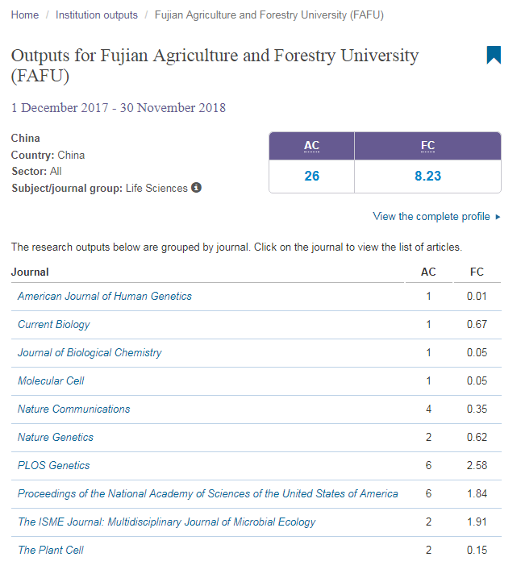Expand Journal of Biological Chemistry articles

tap(90, 352)
